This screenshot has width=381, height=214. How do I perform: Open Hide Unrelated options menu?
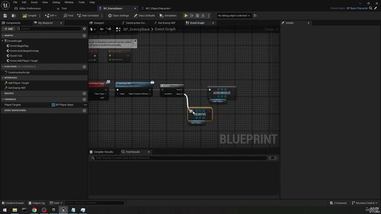click(x=102, y=15)
